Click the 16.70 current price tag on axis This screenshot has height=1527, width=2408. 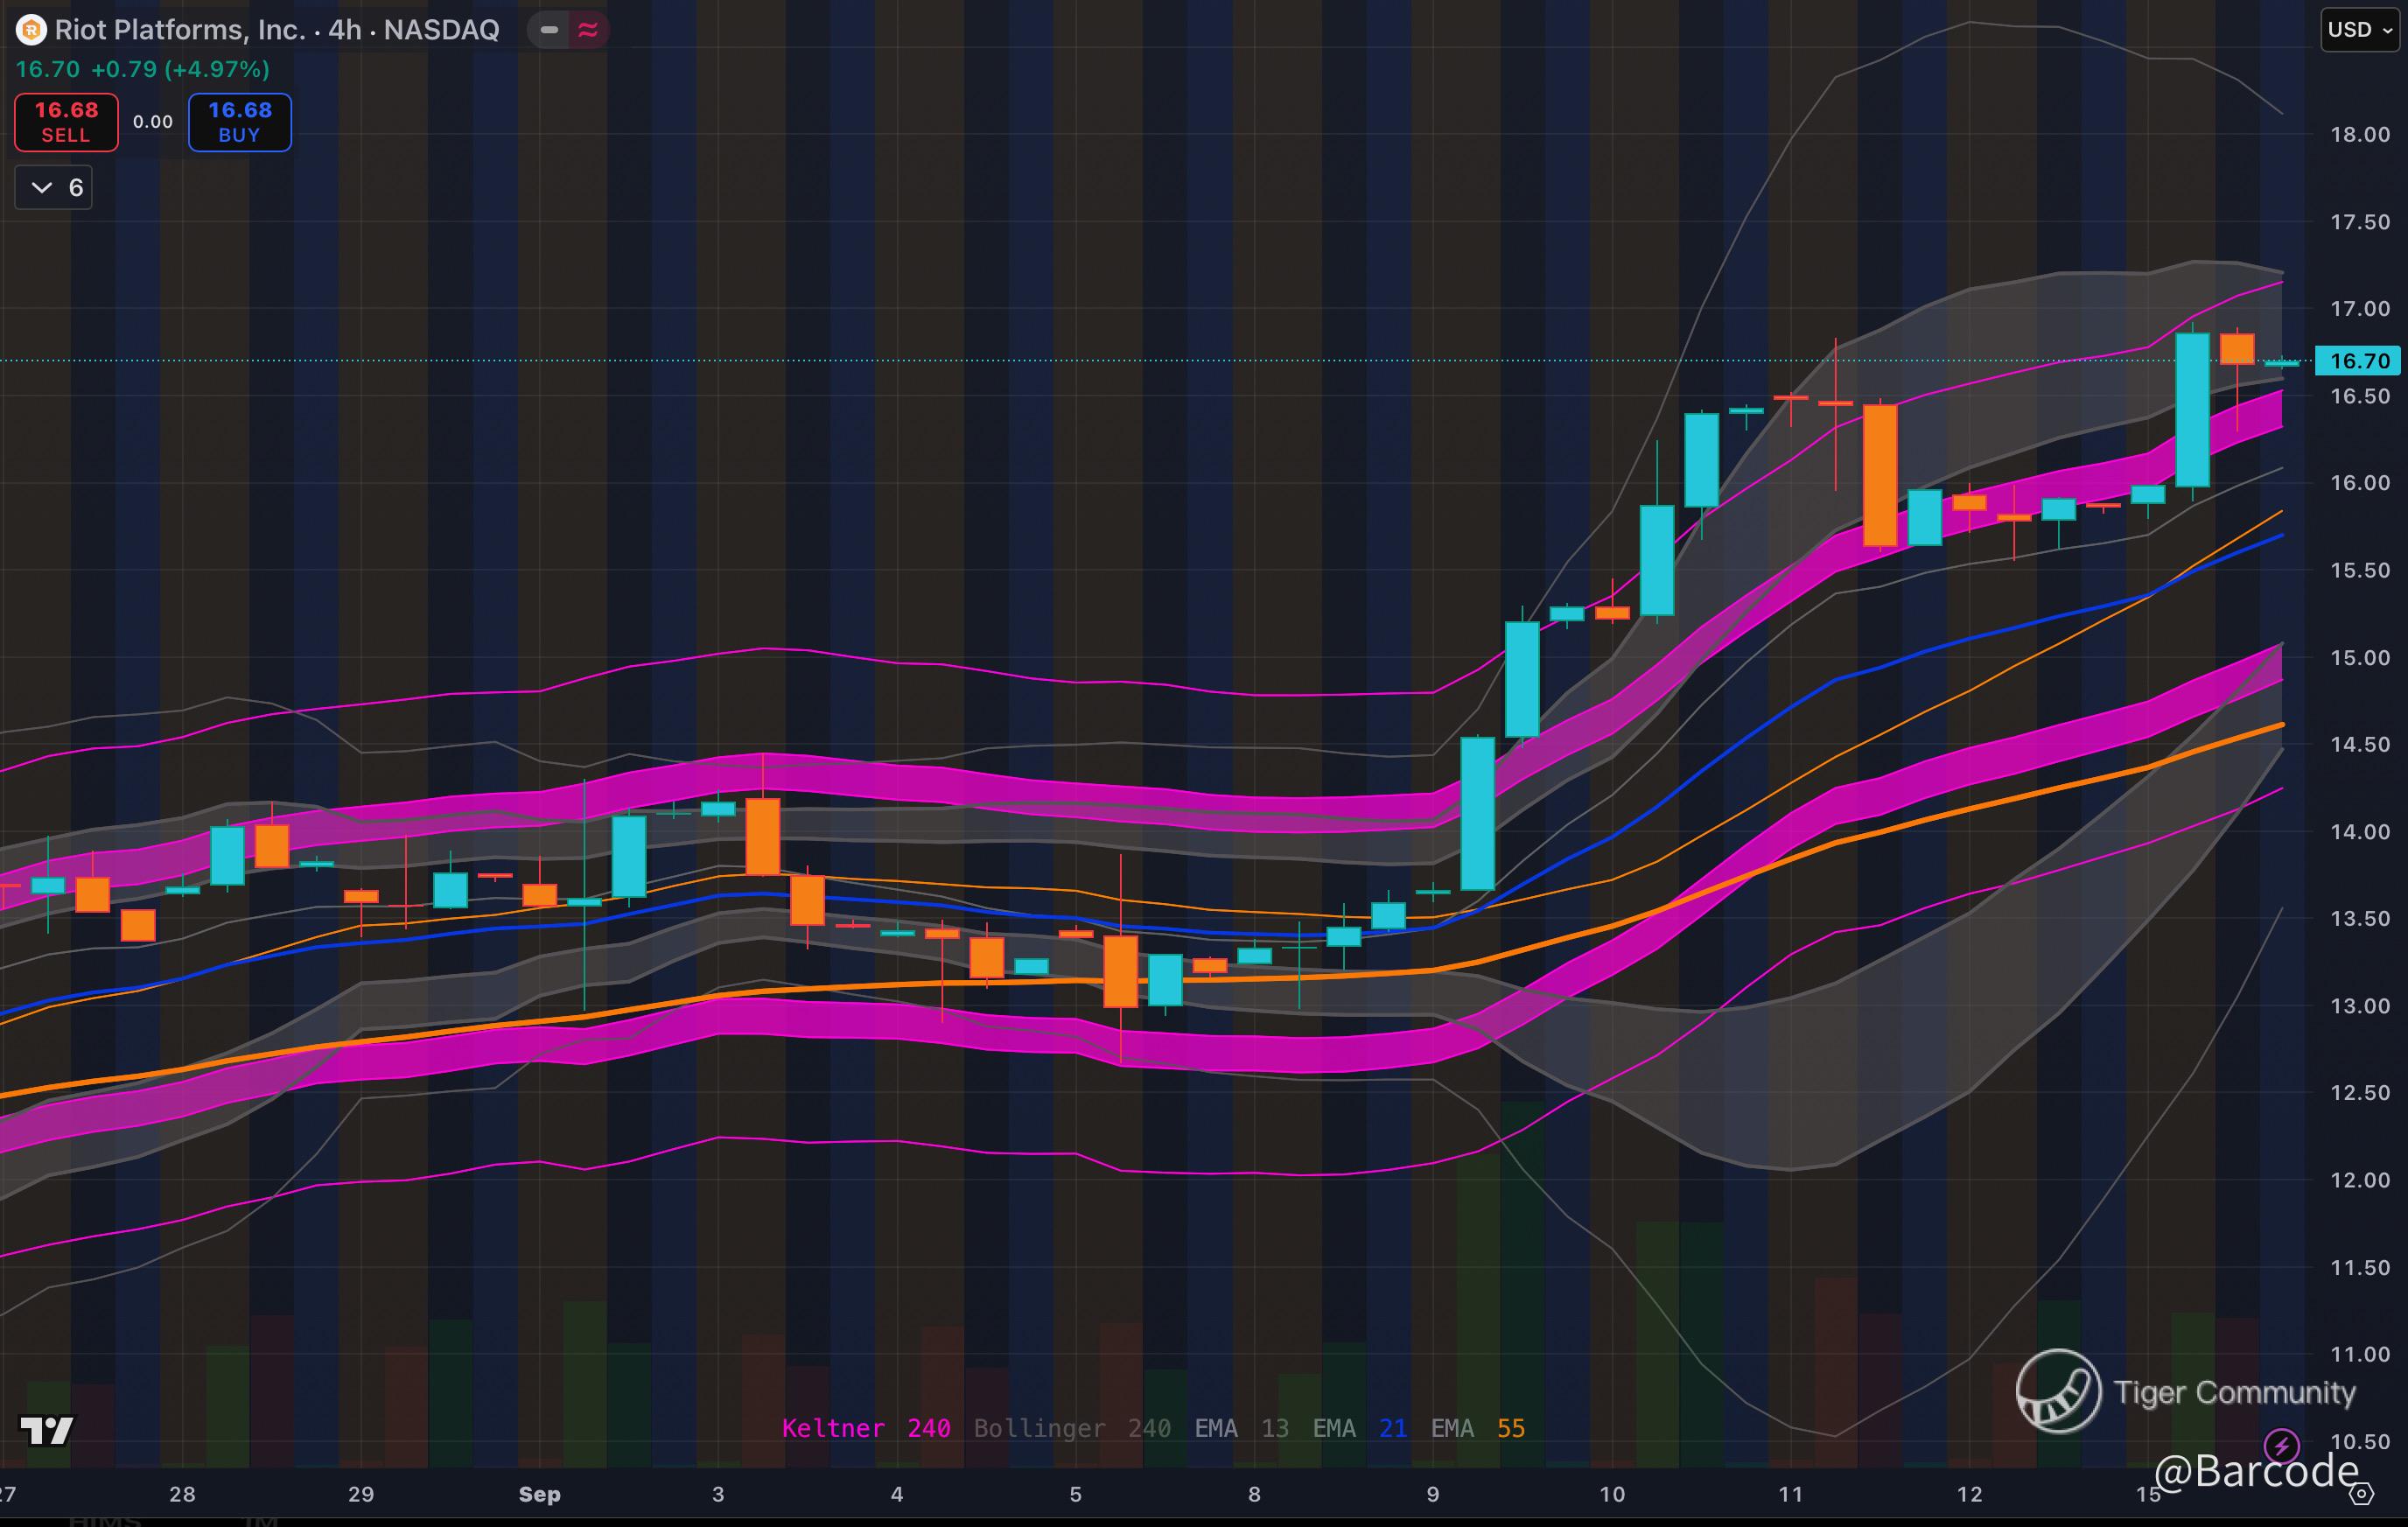pyautogui.click(x=2358, y=361)
